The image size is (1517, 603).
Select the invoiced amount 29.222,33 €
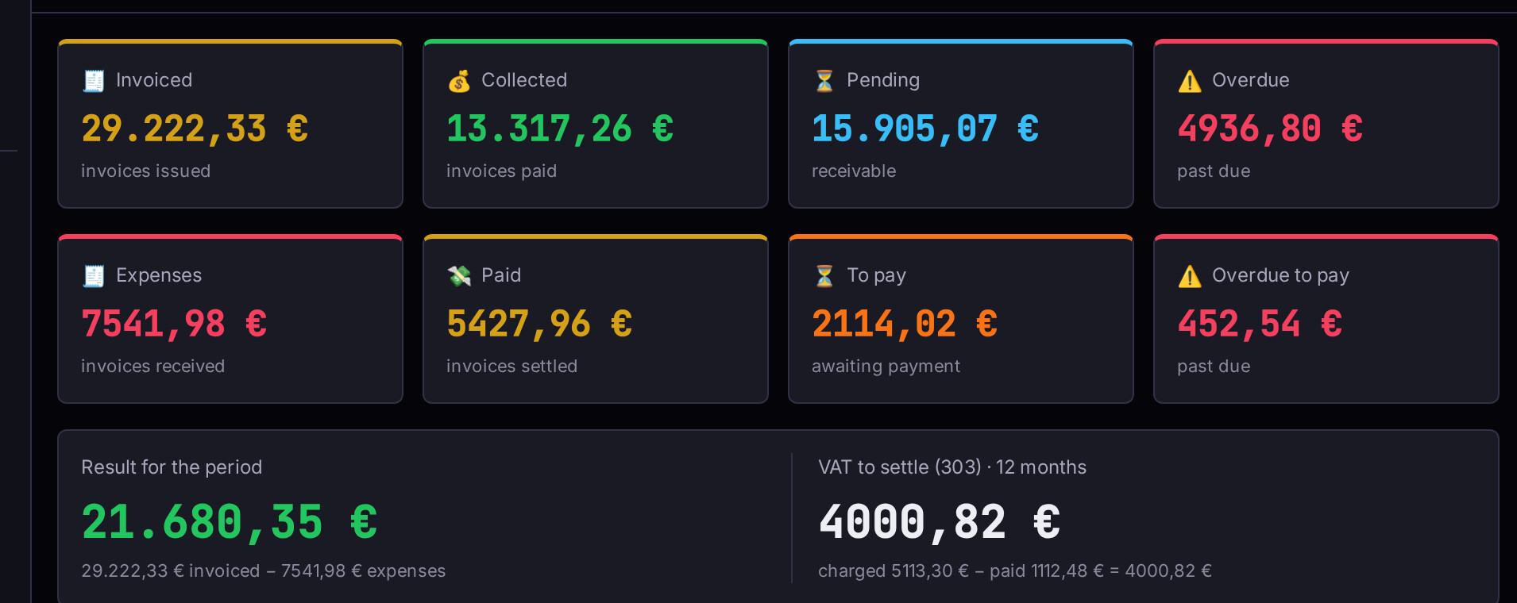195,129
